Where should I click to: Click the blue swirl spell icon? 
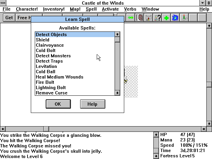pyautogui.click(x=175, y=18)
